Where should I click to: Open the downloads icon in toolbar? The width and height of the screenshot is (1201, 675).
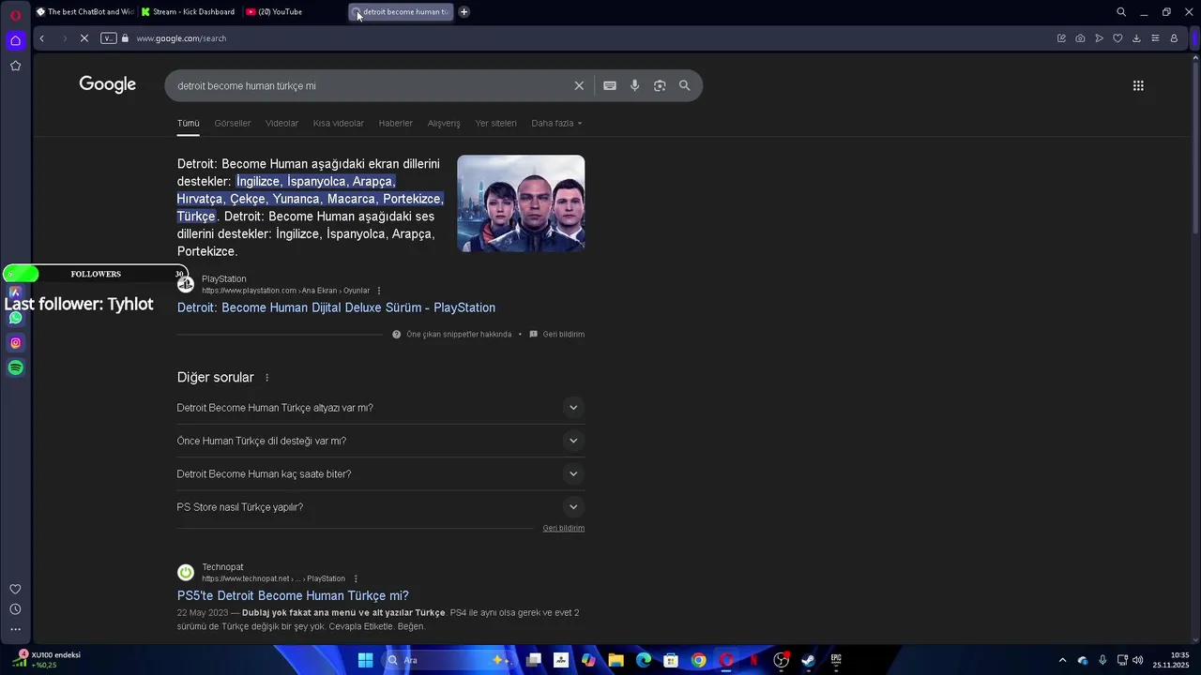click(x=1136, y=38)
